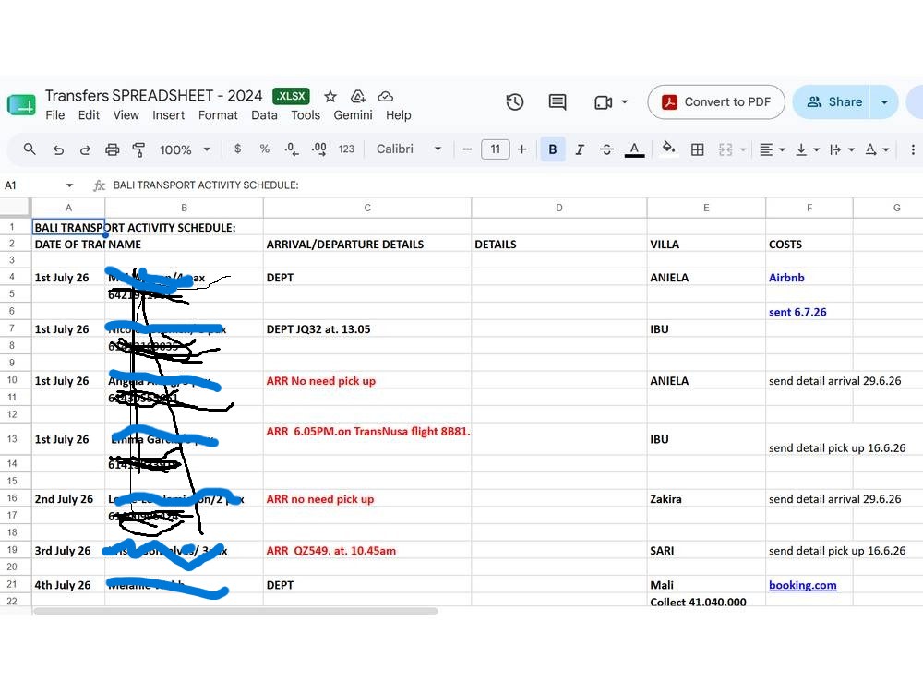This screenshot has width=923, height=692.
Task: Click the Convert to PDF button
Action: pos(716,101)
